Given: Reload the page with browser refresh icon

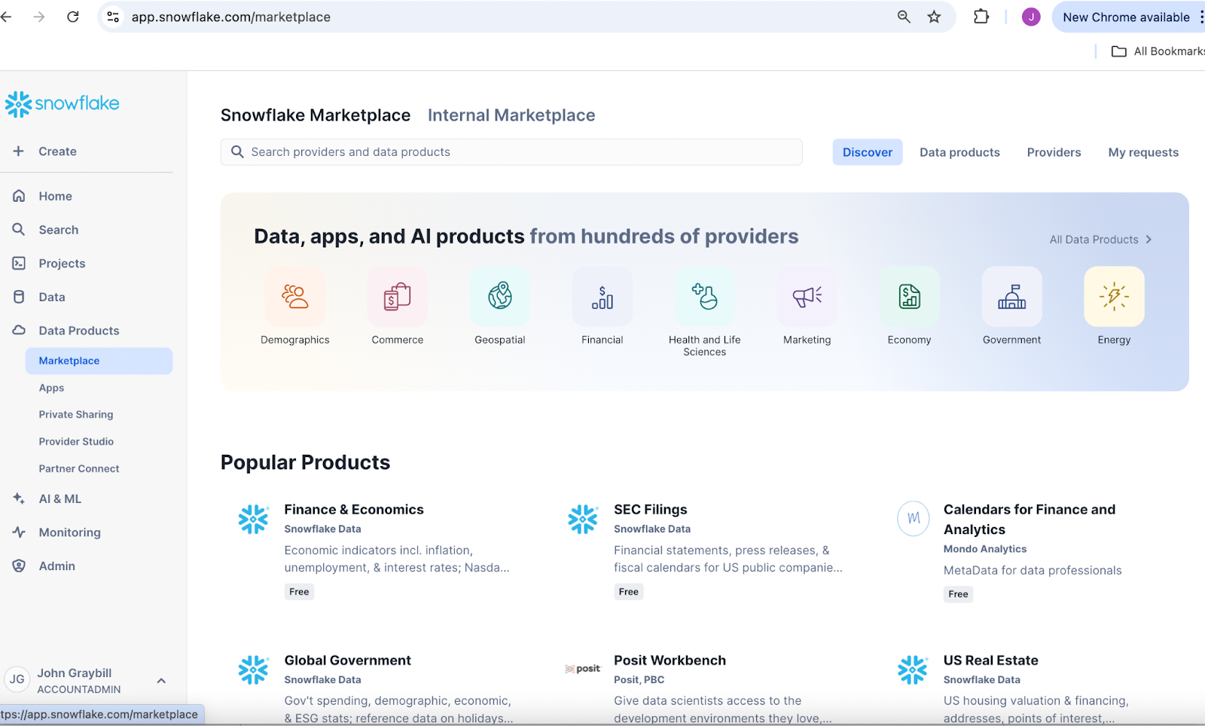Looking at the screenshot, I should coord(73,17).
